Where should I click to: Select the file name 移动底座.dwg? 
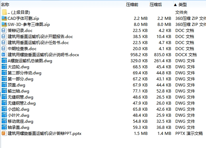[21, 121]
